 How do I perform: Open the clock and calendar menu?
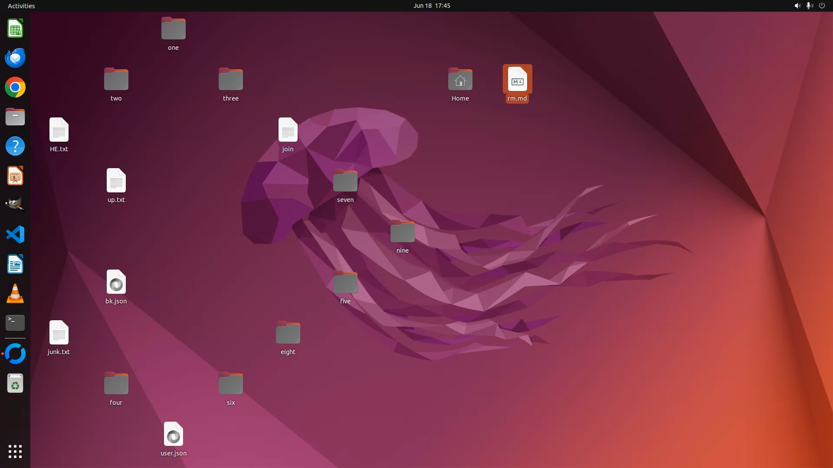(431, 6)
